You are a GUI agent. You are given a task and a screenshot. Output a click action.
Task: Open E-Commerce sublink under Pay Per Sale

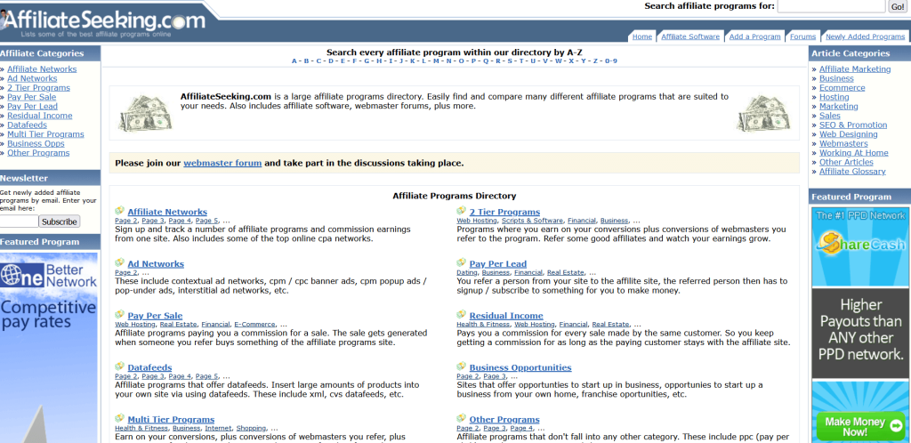[x=255, y=325]
